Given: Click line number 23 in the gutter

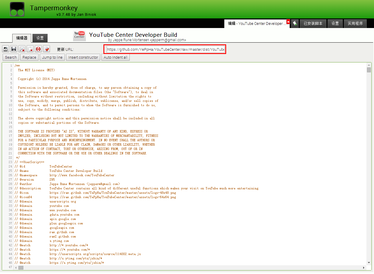Looking at the screenshot, I should (x=10, y=162).
